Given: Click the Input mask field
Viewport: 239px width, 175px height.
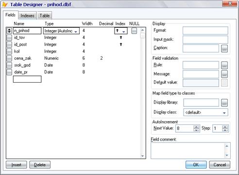Looking at the screenshot, I should (x=205, y=39).
